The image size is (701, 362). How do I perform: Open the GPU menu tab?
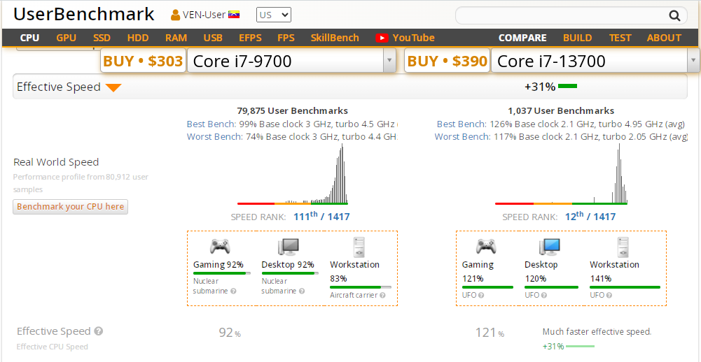pyautogui.click(x=66, y=38)
